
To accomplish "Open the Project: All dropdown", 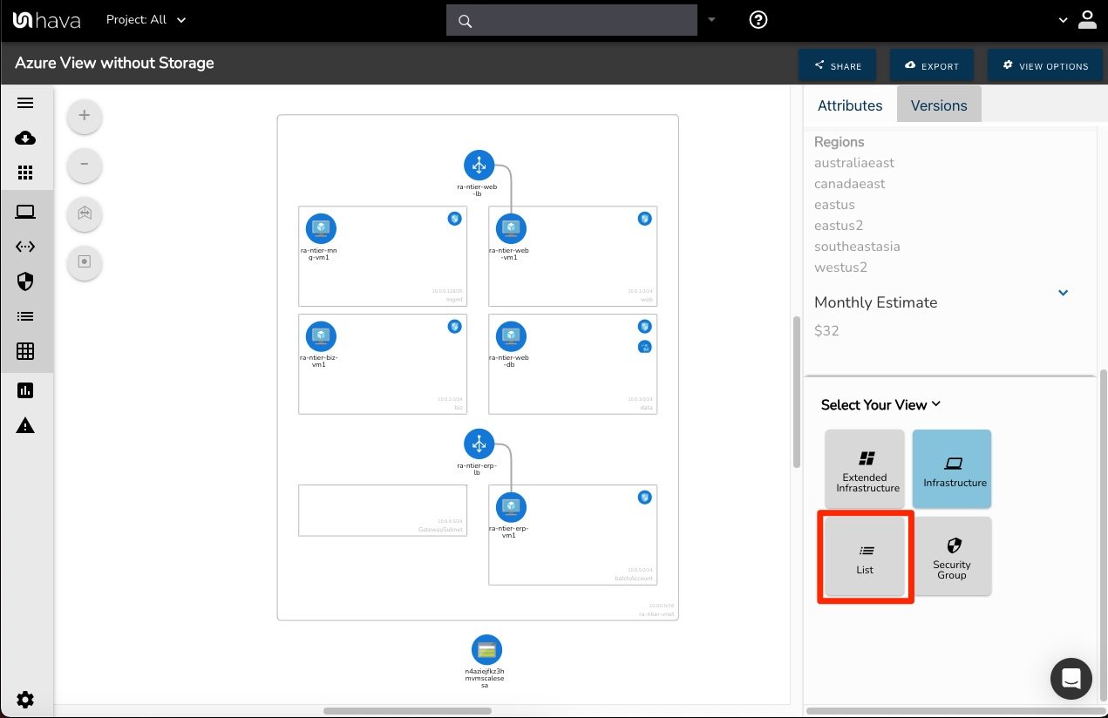I will (x=146, y=19).
